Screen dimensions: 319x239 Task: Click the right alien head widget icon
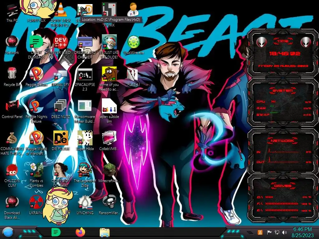pos(306,42)
